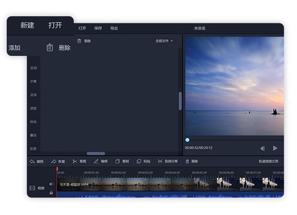Click the 轨道缩放比例 track zoom control
This screenshot has height=215, width=297.
(x=269, y=161)
